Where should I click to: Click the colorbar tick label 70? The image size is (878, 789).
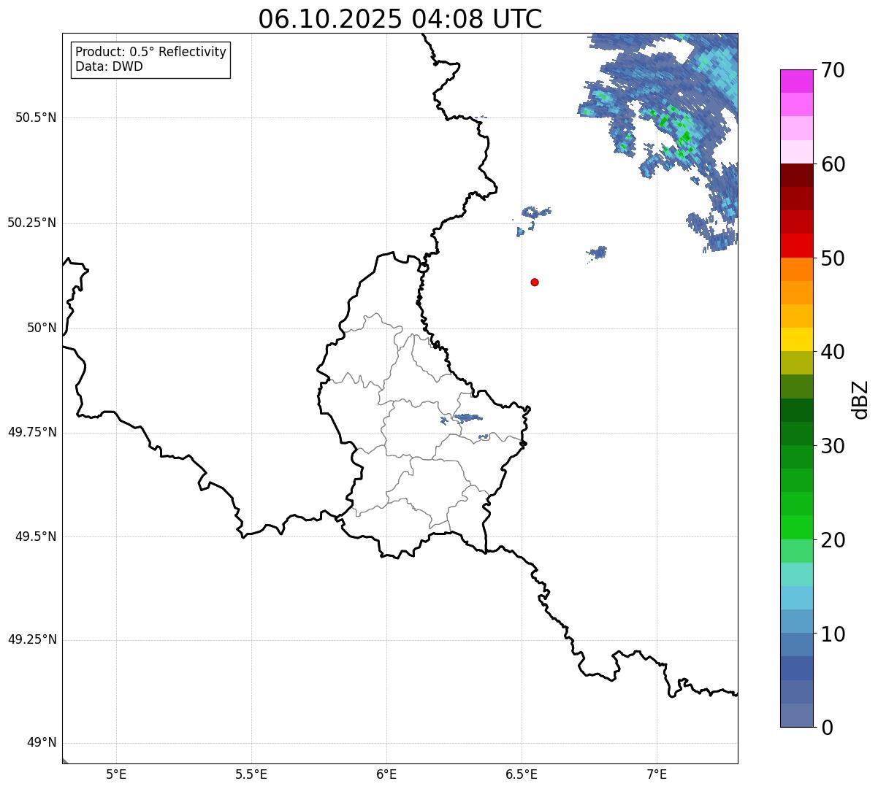click(x=833, y=71)
